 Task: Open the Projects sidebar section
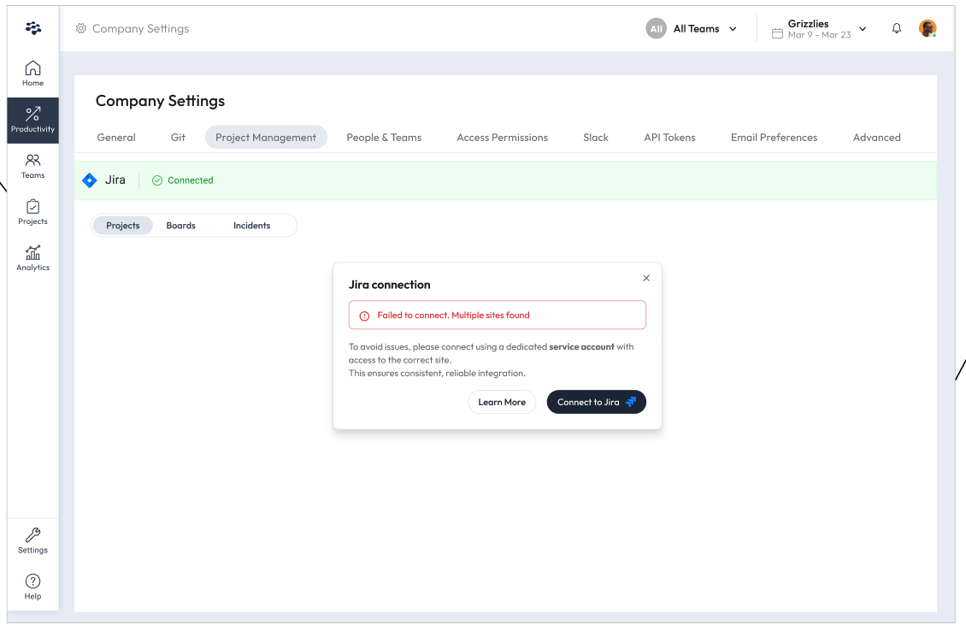click(x=32, y=212)
